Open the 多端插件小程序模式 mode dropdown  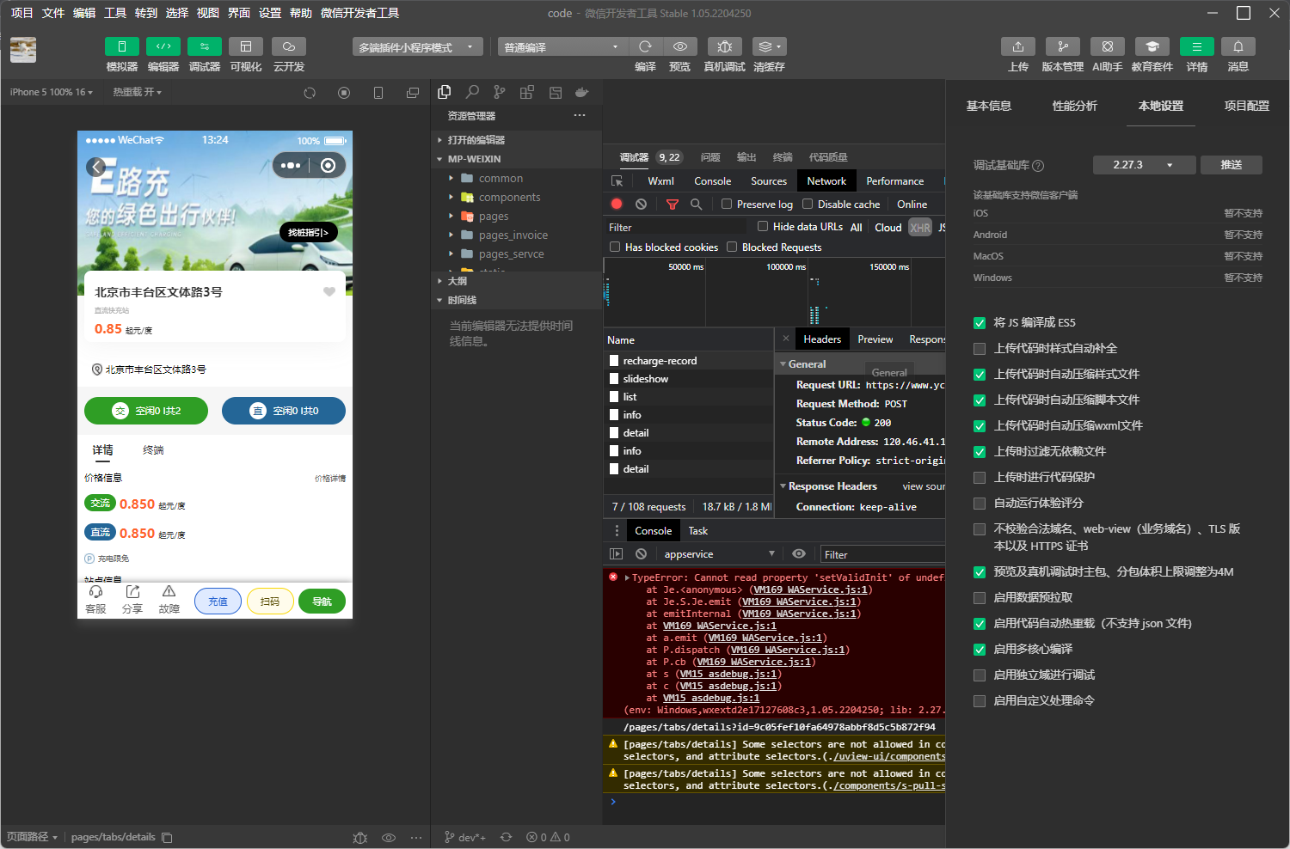(x=417, y=47)
